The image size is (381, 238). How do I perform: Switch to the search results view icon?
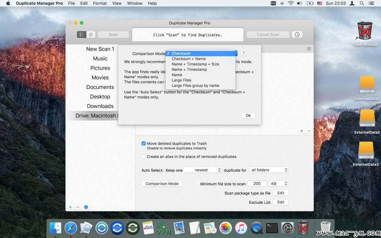[91, 34]
